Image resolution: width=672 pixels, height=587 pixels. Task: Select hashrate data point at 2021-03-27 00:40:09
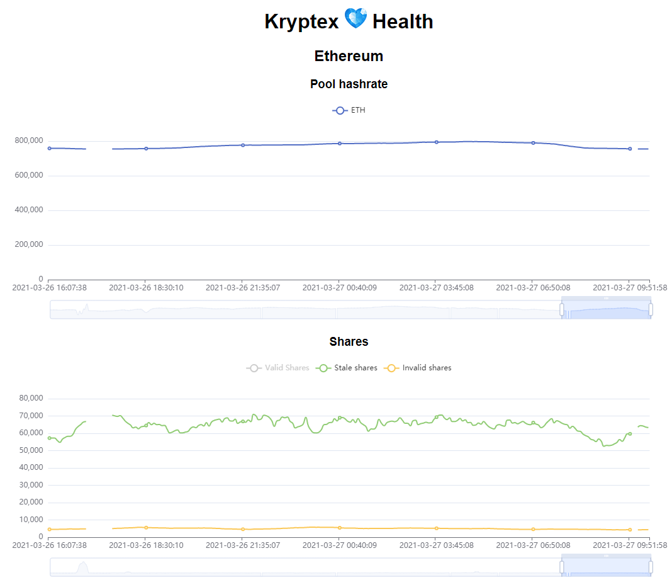click(340, 144)
